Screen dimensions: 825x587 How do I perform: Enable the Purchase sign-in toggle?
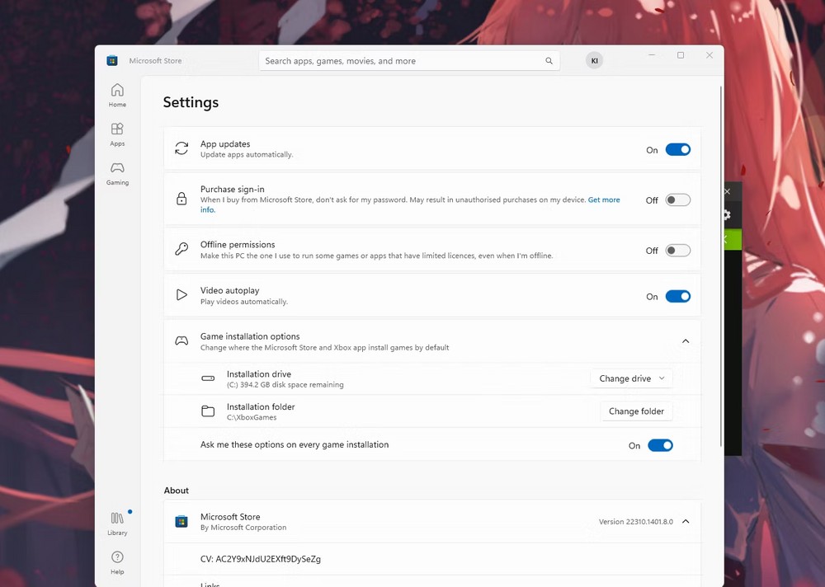click(677, 200)
